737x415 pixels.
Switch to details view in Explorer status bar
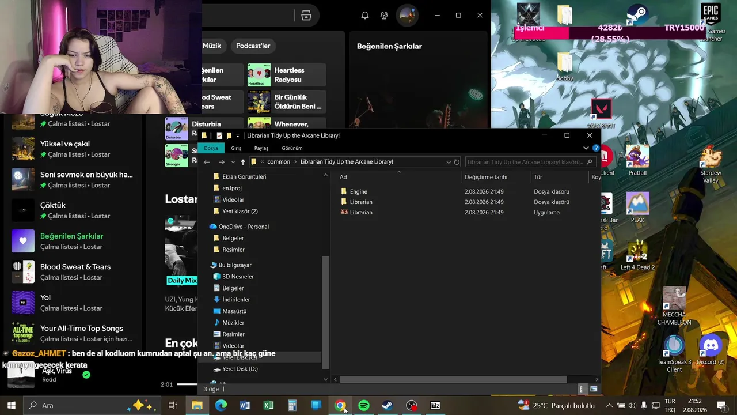[582, 389]
